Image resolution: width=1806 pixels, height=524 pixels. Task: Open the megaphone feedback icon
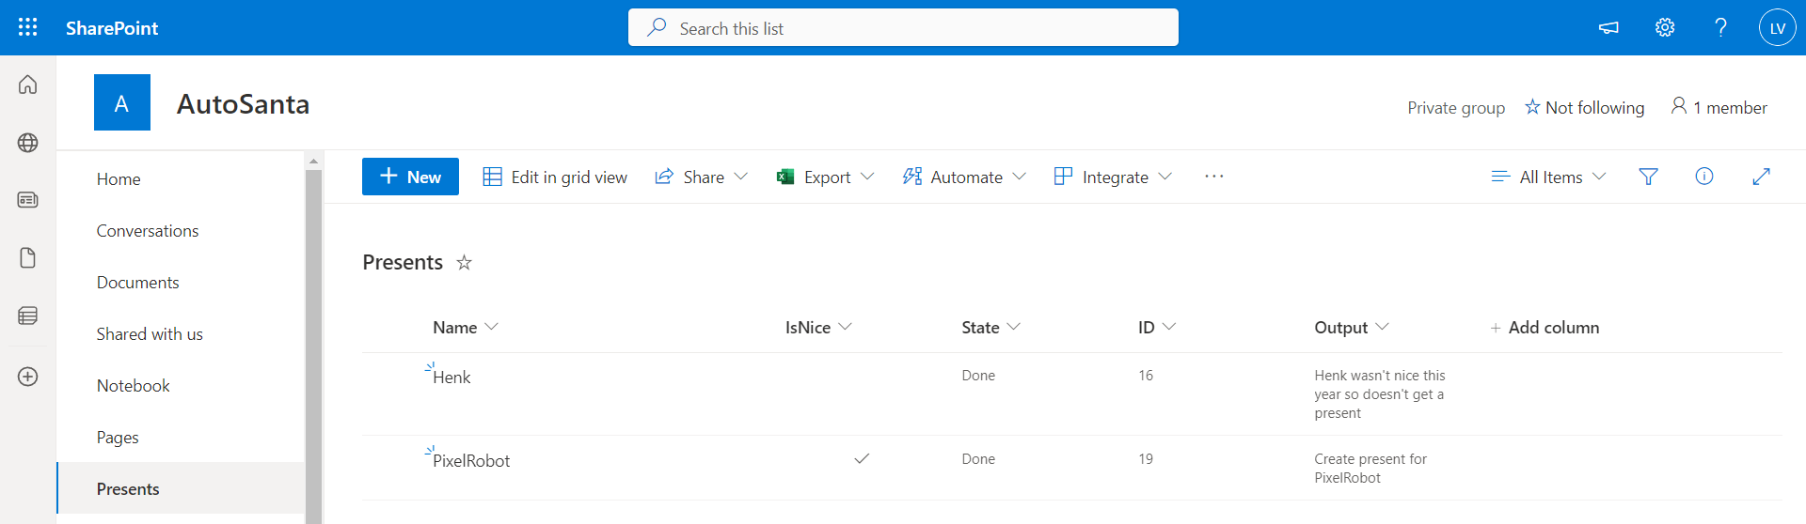point(1608,28)
